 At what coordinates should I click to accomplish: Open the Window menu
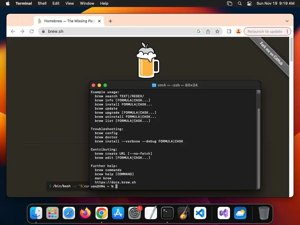coord(87,3)
